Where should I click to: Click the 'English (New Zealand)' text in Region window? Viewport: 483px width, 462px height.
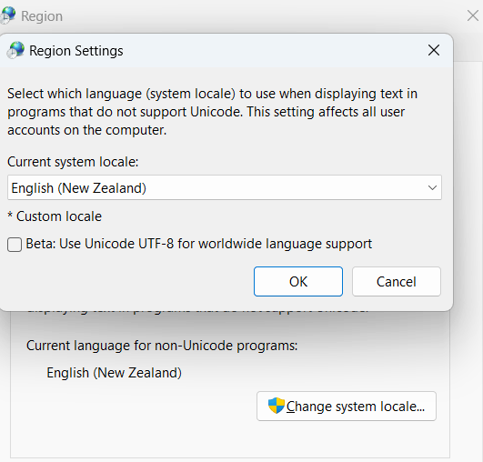click(115, 373)
